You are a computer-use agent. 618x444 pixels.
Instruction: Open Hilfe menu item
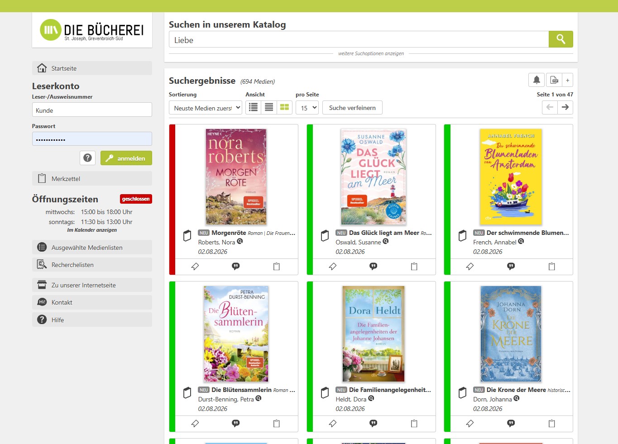pyautogui.click(x=92, y=320)
